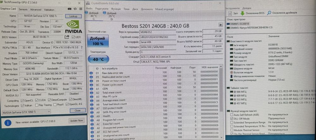Click the serial number field UBS20120241019N2363
This screenshot has height=140, width=316.
pyautogui.click(x=158, y=37)
